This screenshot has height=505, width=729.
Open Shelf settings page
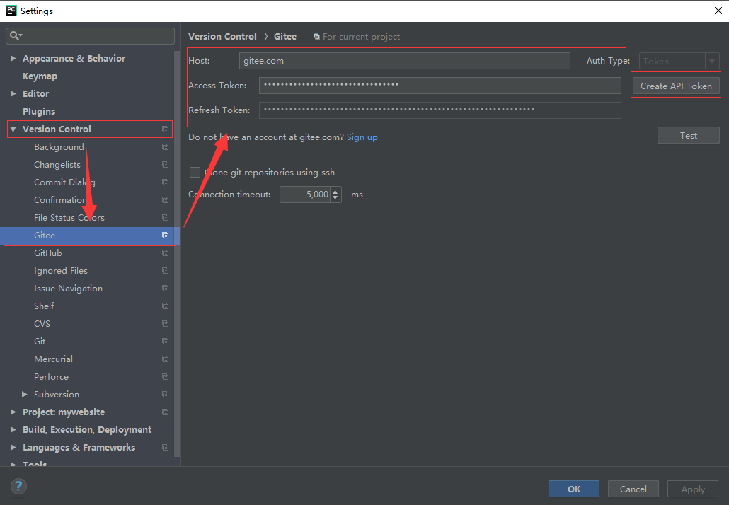tap(44, 306)
